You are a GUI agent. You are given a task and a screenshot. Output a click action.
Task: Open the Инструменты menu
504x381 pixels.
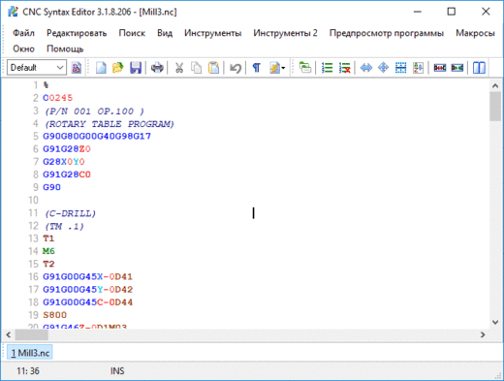pyautogui.click(x=213, y=33)
